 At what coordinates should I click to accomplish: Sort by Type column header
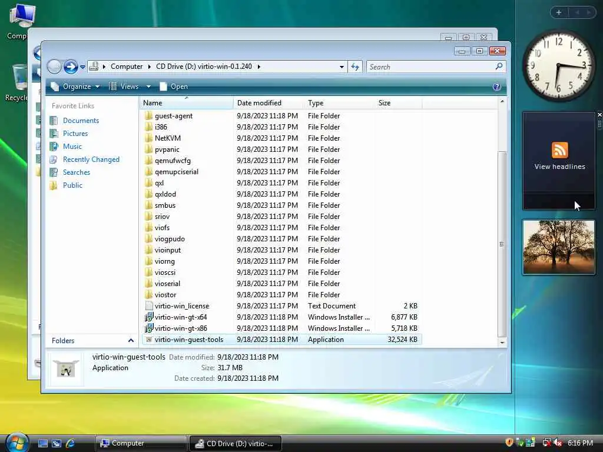point(339,103)
